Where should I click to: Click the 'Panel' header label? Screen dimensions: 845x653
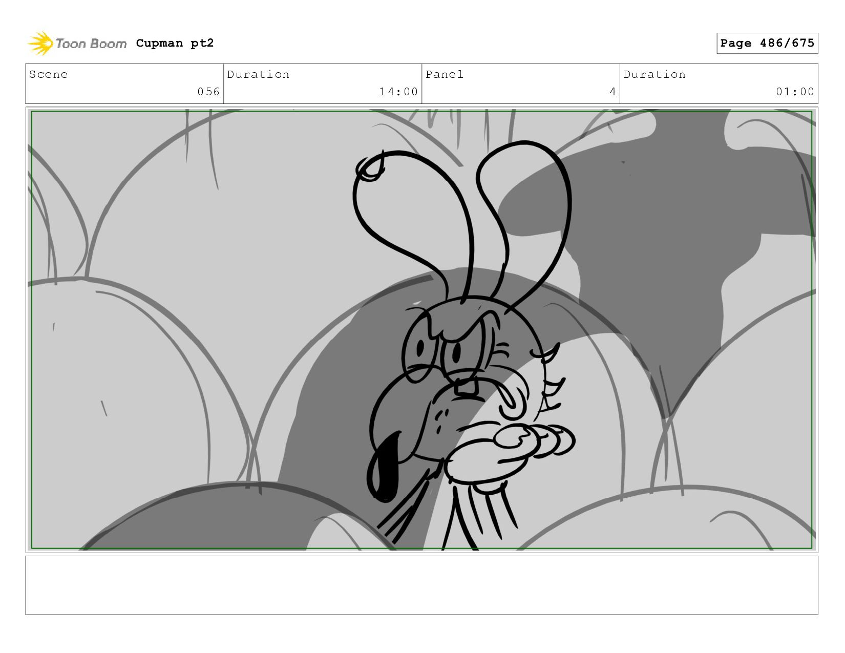point(445,74)
